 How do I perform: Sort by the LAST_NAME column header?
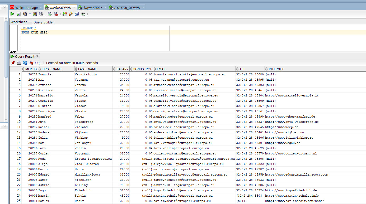(x=93, y=69)
